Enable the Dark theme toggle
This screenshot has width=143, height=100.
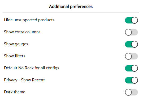click(x=131, y=92)
